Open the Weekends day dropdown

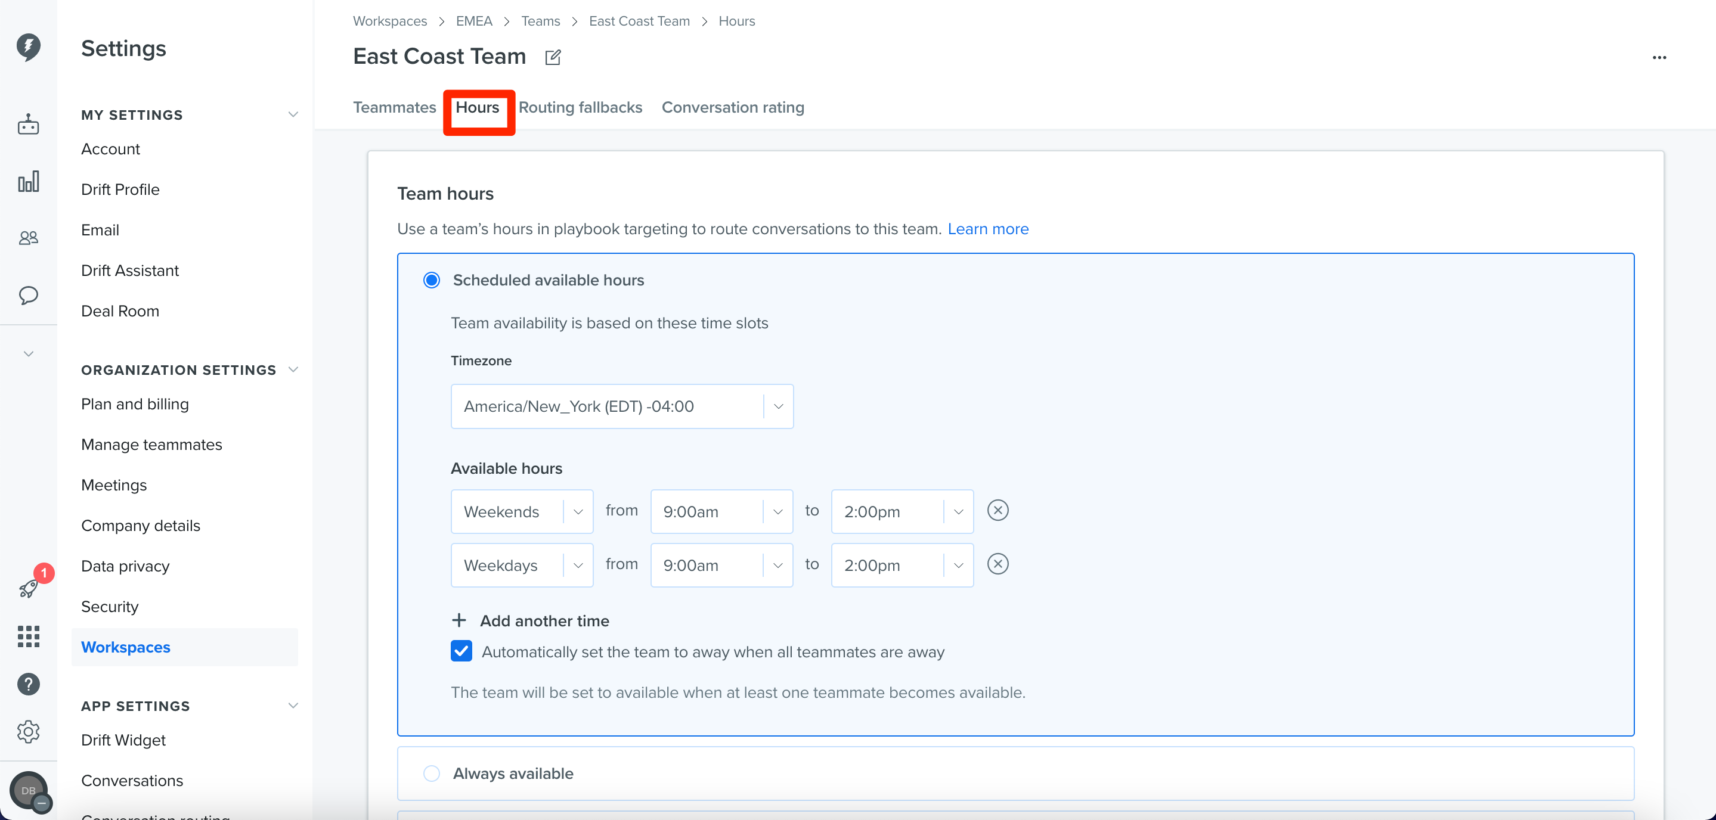pos(522,511)
